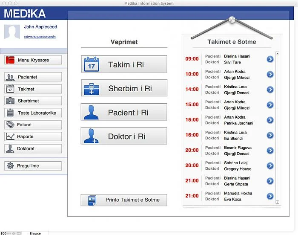Click the gear icon next to Rregullime

tap(10, 165)
